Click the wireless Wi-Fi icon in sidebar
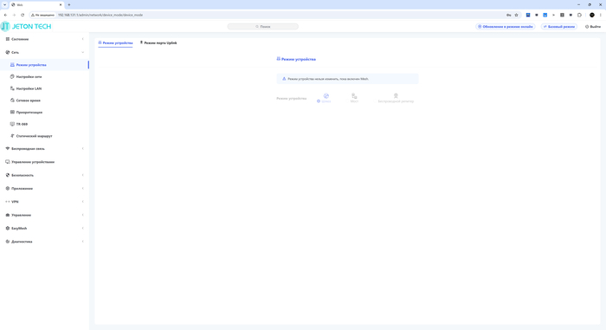The height and width of the screenshot is (330, 606). tap(7, 149)
